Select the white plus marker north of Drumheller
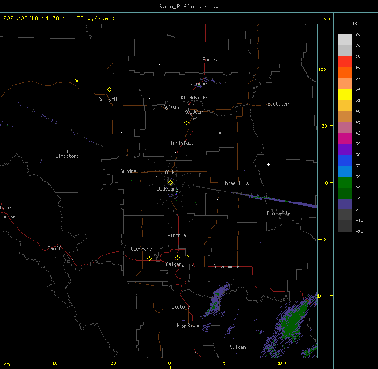Viewport: 378px width, 369px height. click(268, 164)
